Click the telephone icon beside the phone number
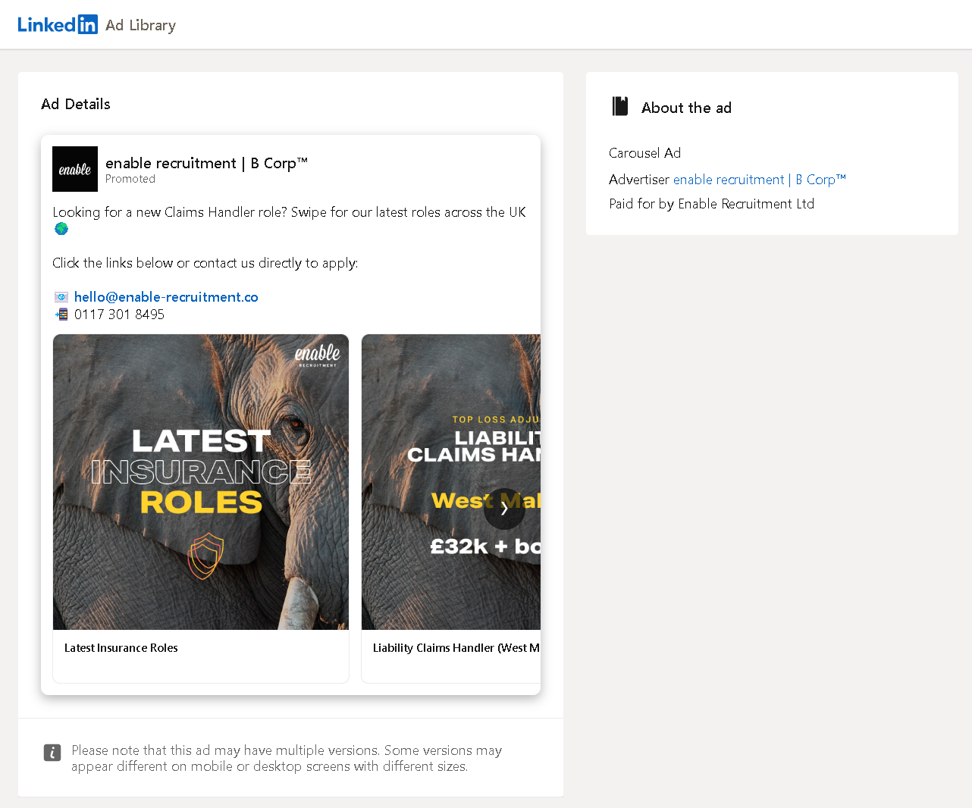The image size is (972, 808). 61,314
